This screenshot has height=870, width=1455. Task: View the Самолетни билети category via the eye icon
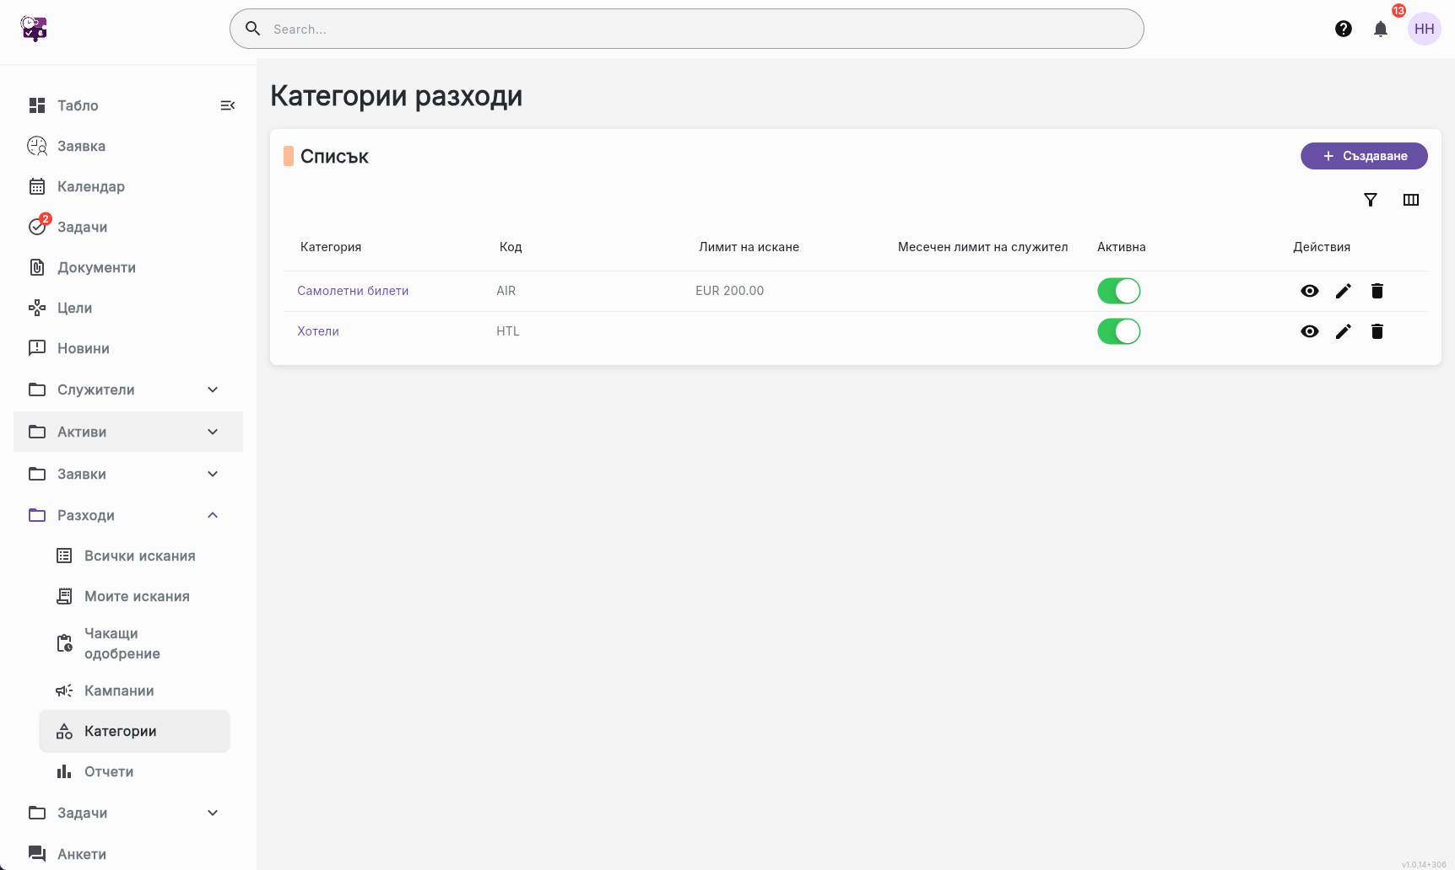tap(1310, 291)
